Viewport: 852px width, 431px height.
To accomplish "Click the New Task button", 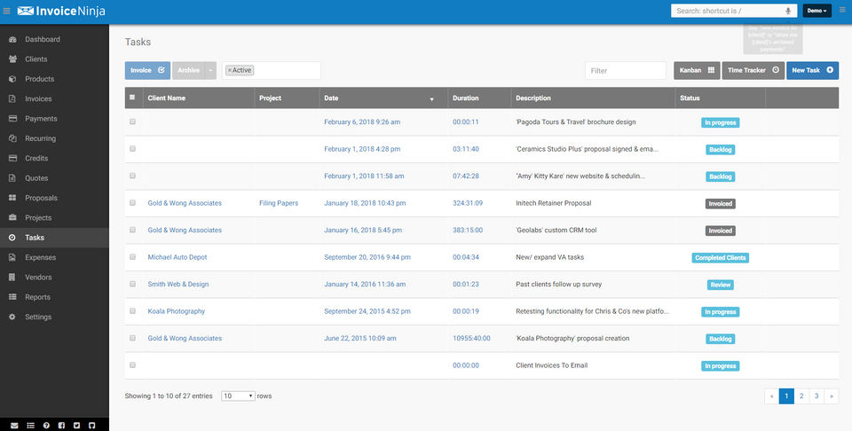I will pyautogui.click(x=812, y=70).
